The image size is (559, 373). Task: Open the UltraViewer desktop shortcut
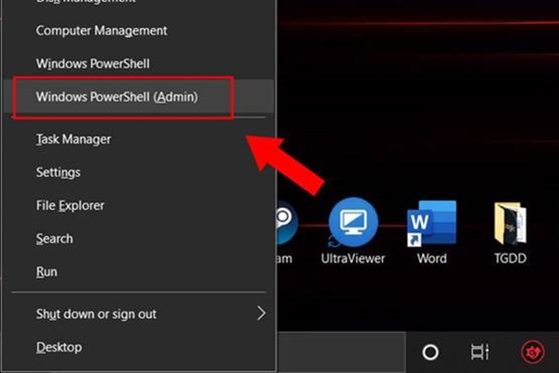353,224
